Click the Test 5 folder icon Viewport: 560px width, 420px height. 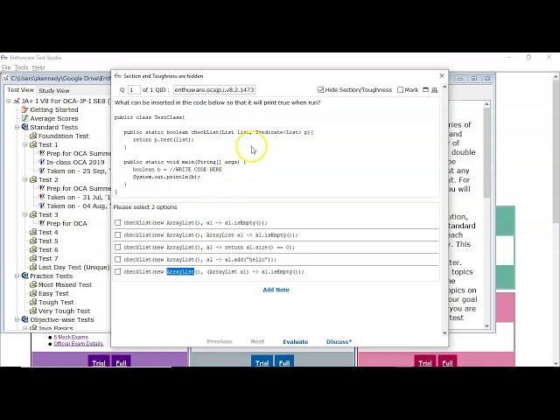coord(33,241)
